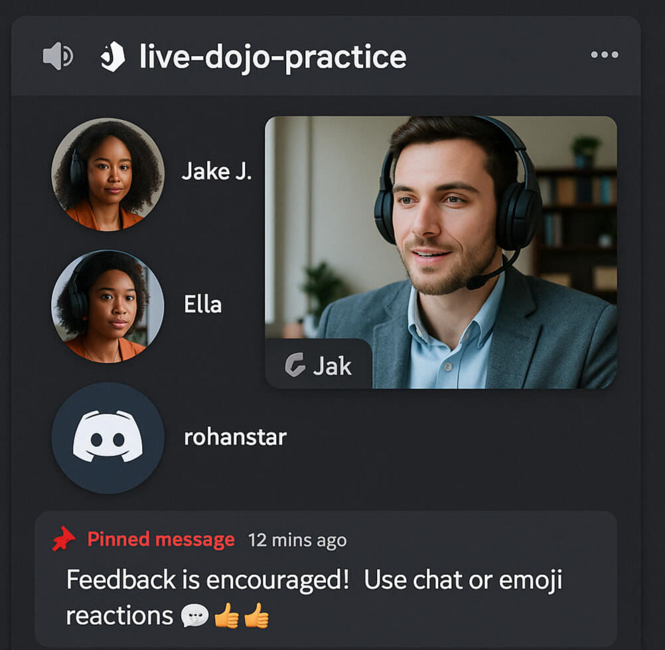Click the Ella participant name

[x=202, y=304]
